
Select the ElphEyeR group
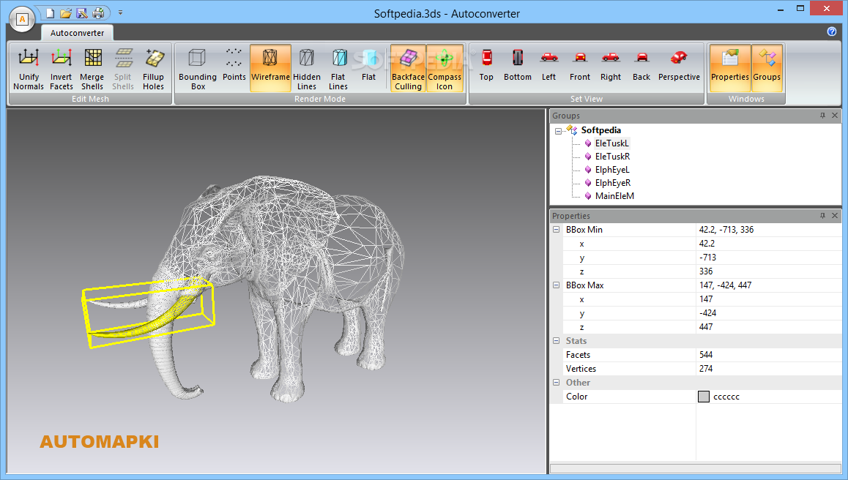click(x=613, y=183)
